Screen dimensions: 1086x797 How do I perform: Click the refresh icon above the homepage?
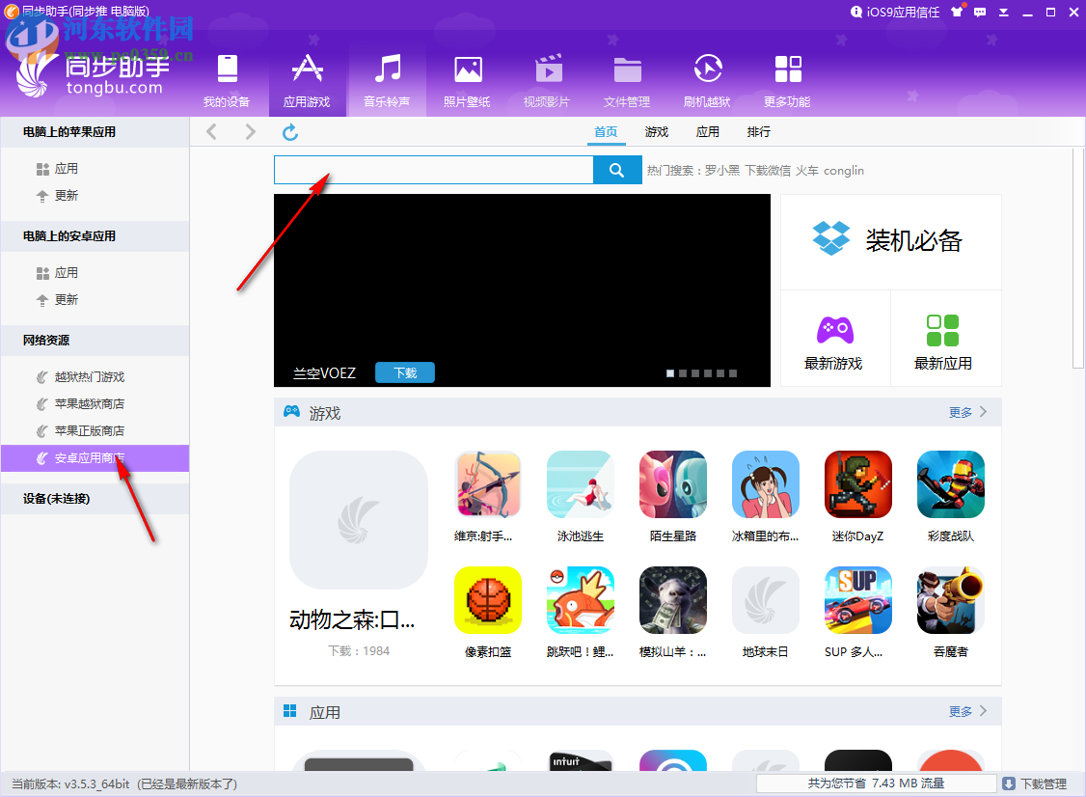[290, 131]
